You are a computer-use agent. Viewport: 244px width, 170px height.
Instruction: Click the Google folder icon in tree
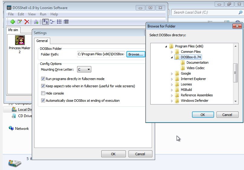click(177, 73)
